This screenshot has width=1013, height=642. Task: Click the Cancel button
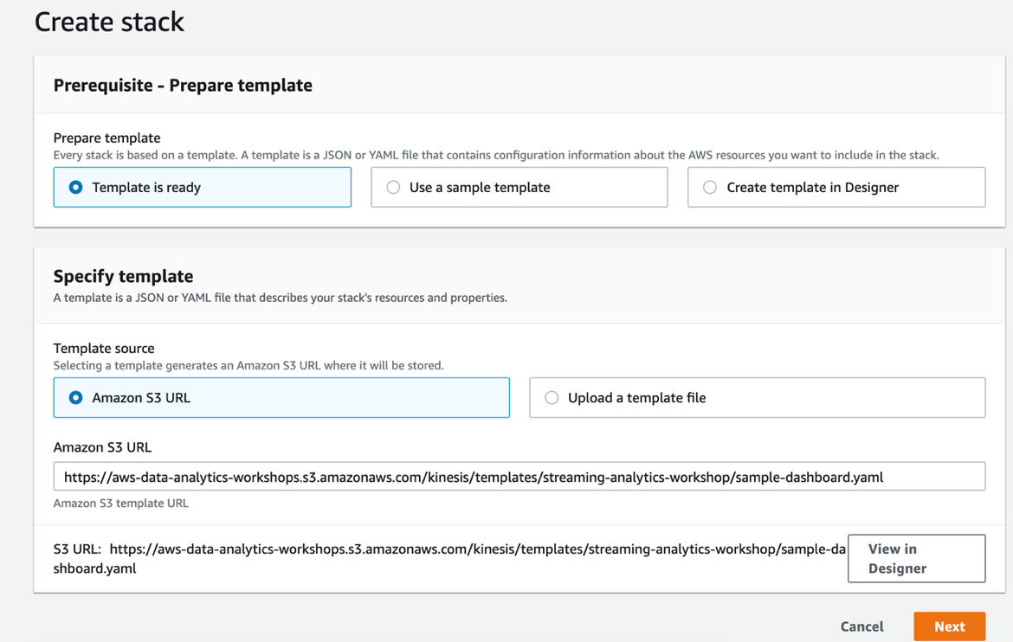pyautogui.click(x=861, y=626)
